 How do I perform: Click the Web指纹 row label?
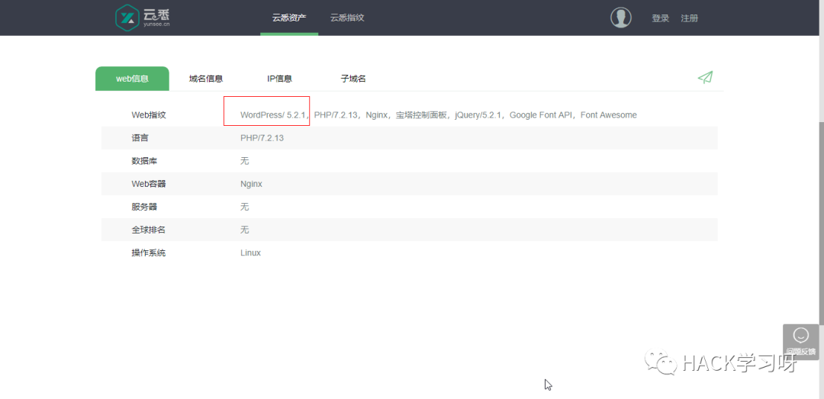[x=149, y=114]
